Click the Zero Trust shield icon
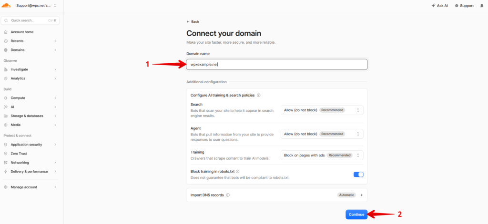Screen dimensions: 488x224 tap(6, 154)
